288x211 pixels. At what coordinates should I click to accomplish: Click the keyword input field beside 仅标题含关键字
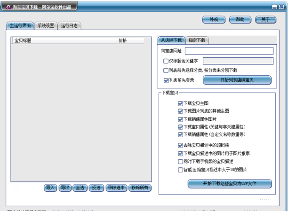tap(238, 61)
